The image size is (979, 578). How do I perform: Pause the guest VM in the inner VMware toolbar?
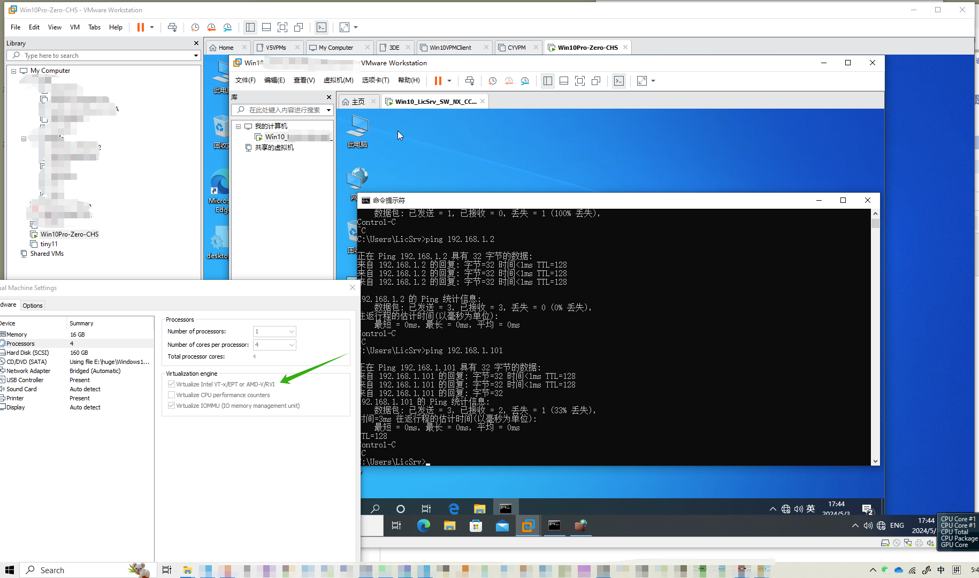point(438,81)
